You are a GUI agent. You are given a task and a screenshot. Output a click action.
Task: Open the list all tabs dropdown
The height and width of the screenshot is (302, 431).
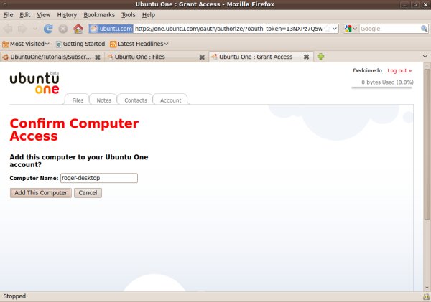click(x=425, y=57)
